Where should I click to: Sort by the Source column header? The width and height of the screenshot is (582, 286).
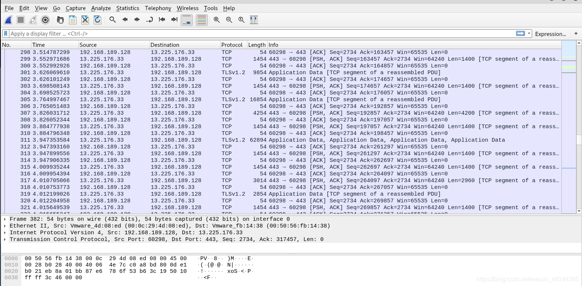[x=114, y=45]
